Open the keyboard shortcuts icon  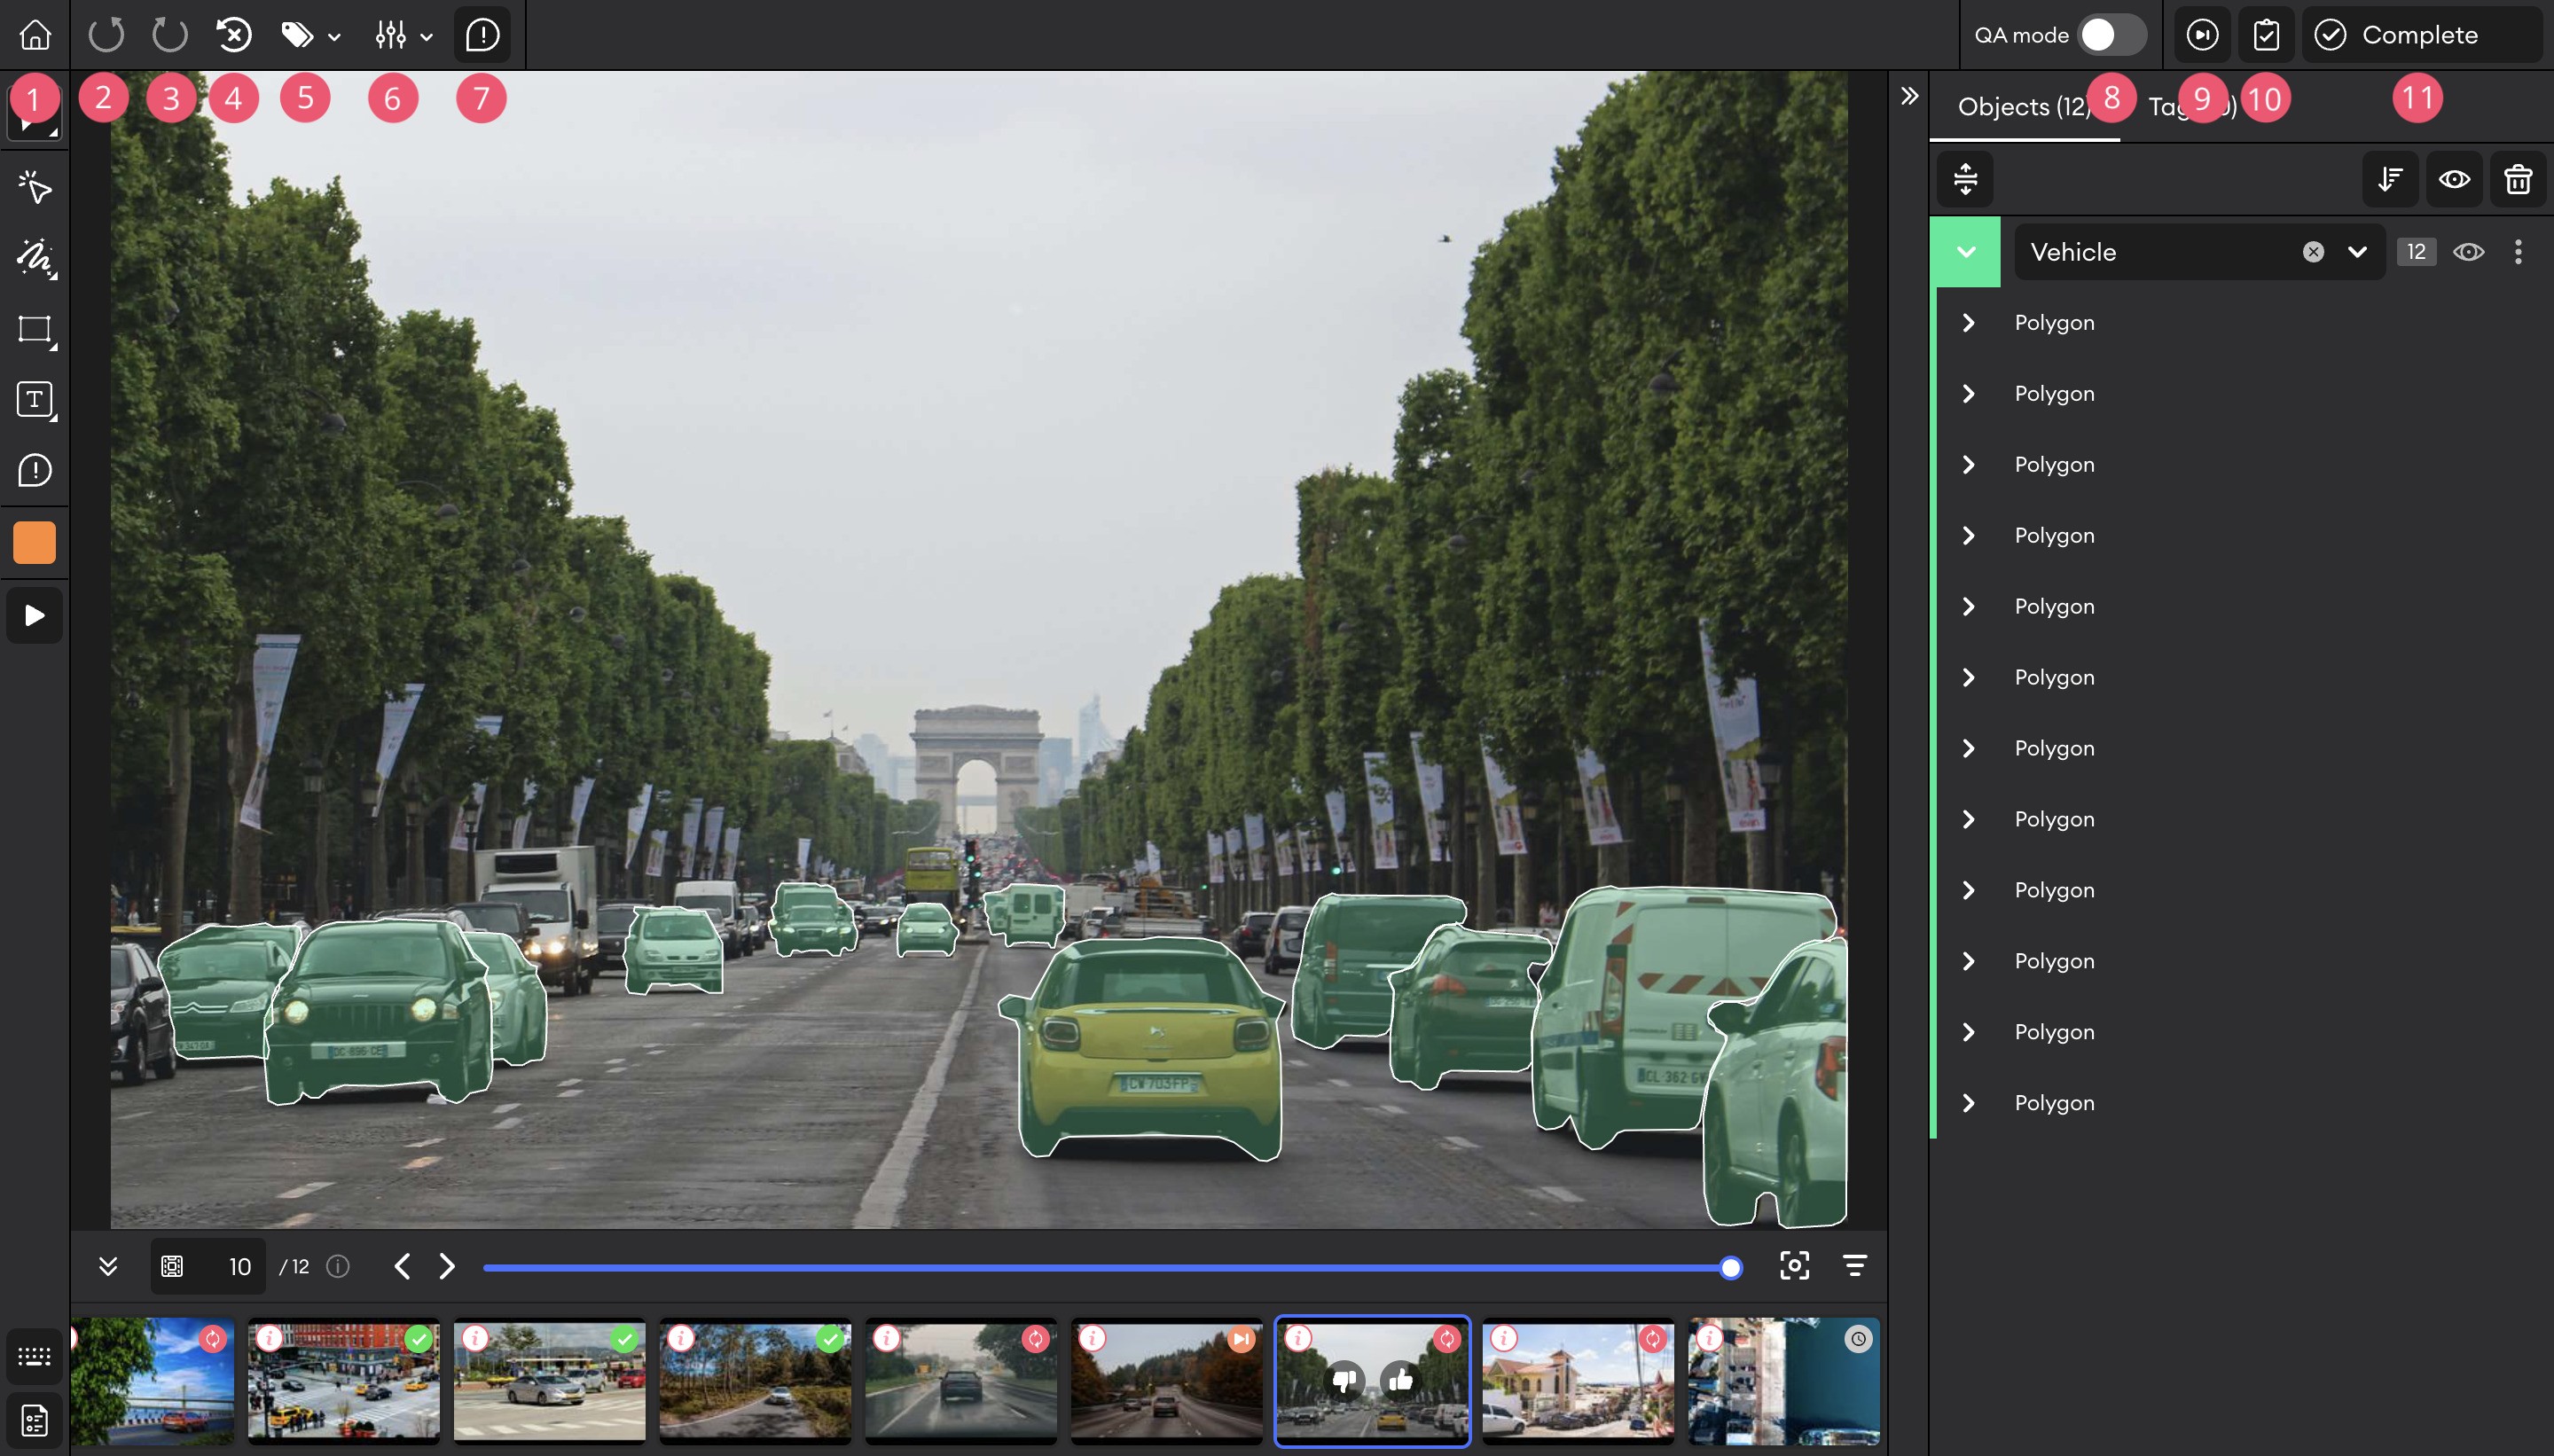[x=35, y=1356]
